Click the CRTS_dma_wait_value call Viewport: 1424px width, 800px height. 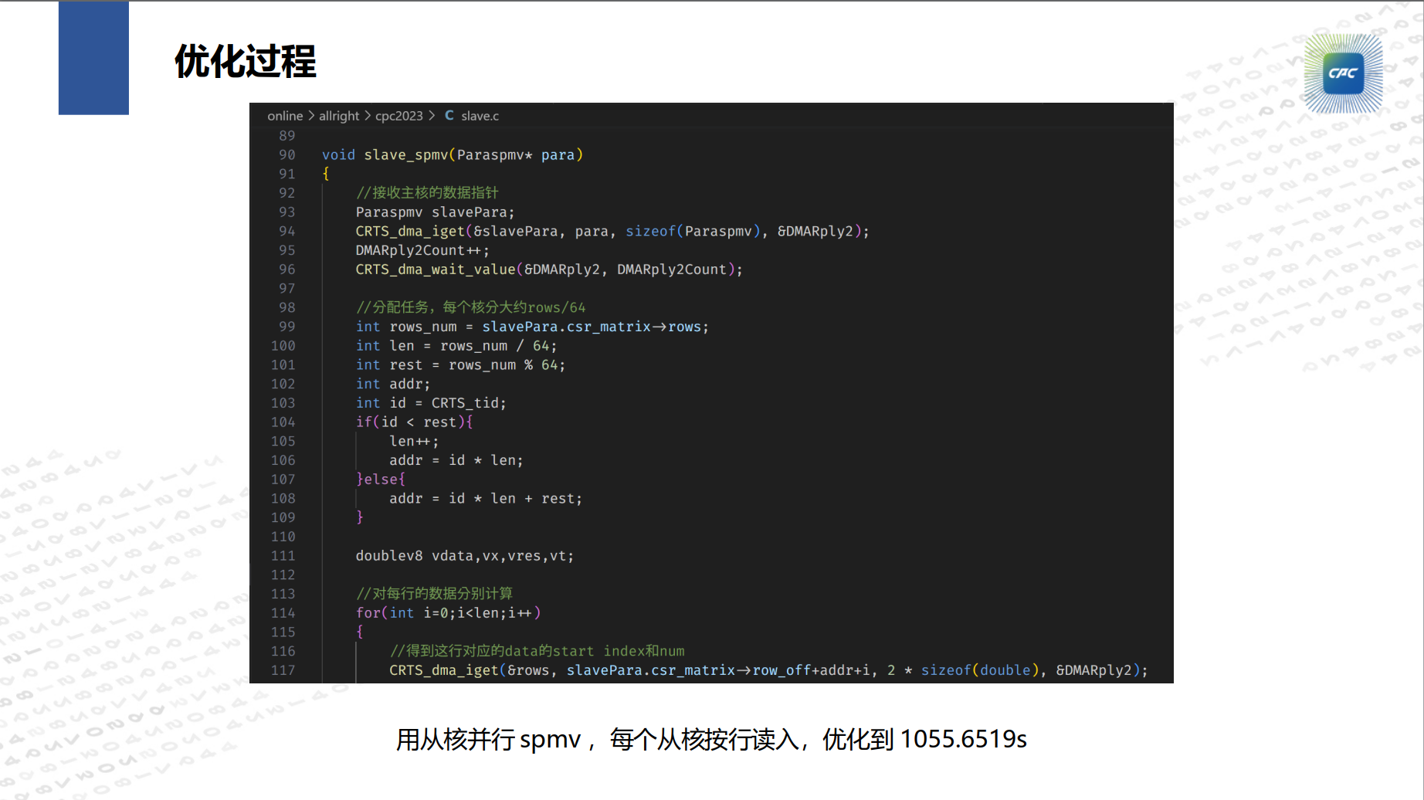tap(435, 269)
